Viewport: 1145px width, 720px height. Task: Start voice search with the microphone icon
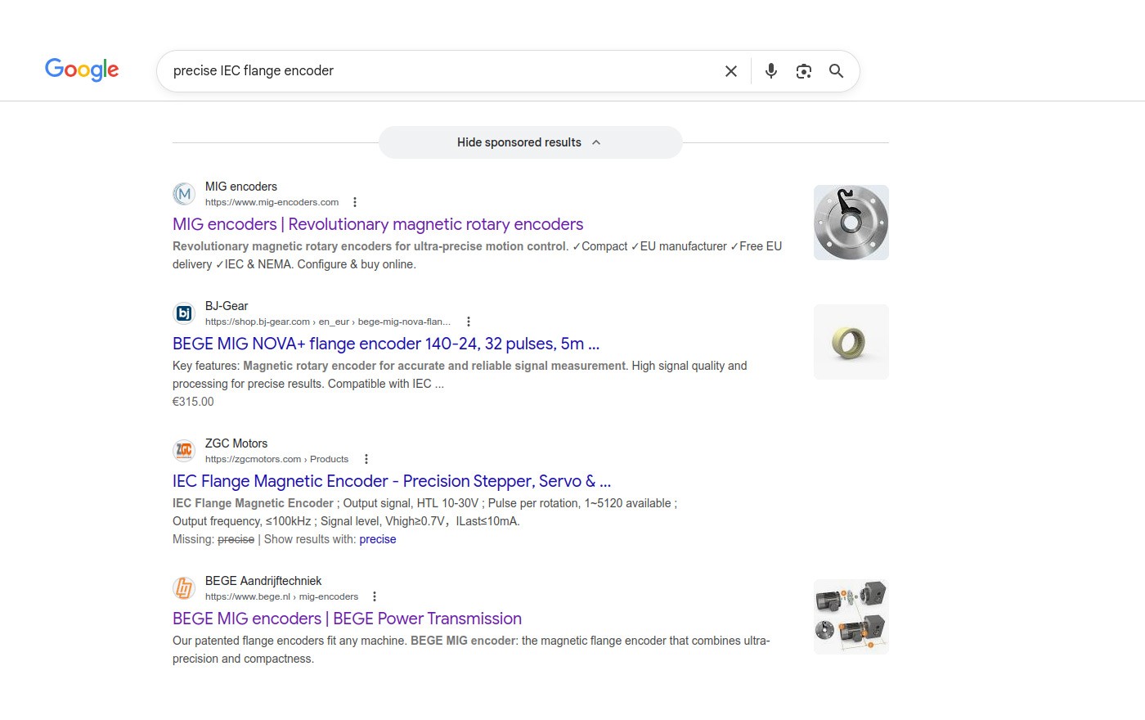[770, 71]
